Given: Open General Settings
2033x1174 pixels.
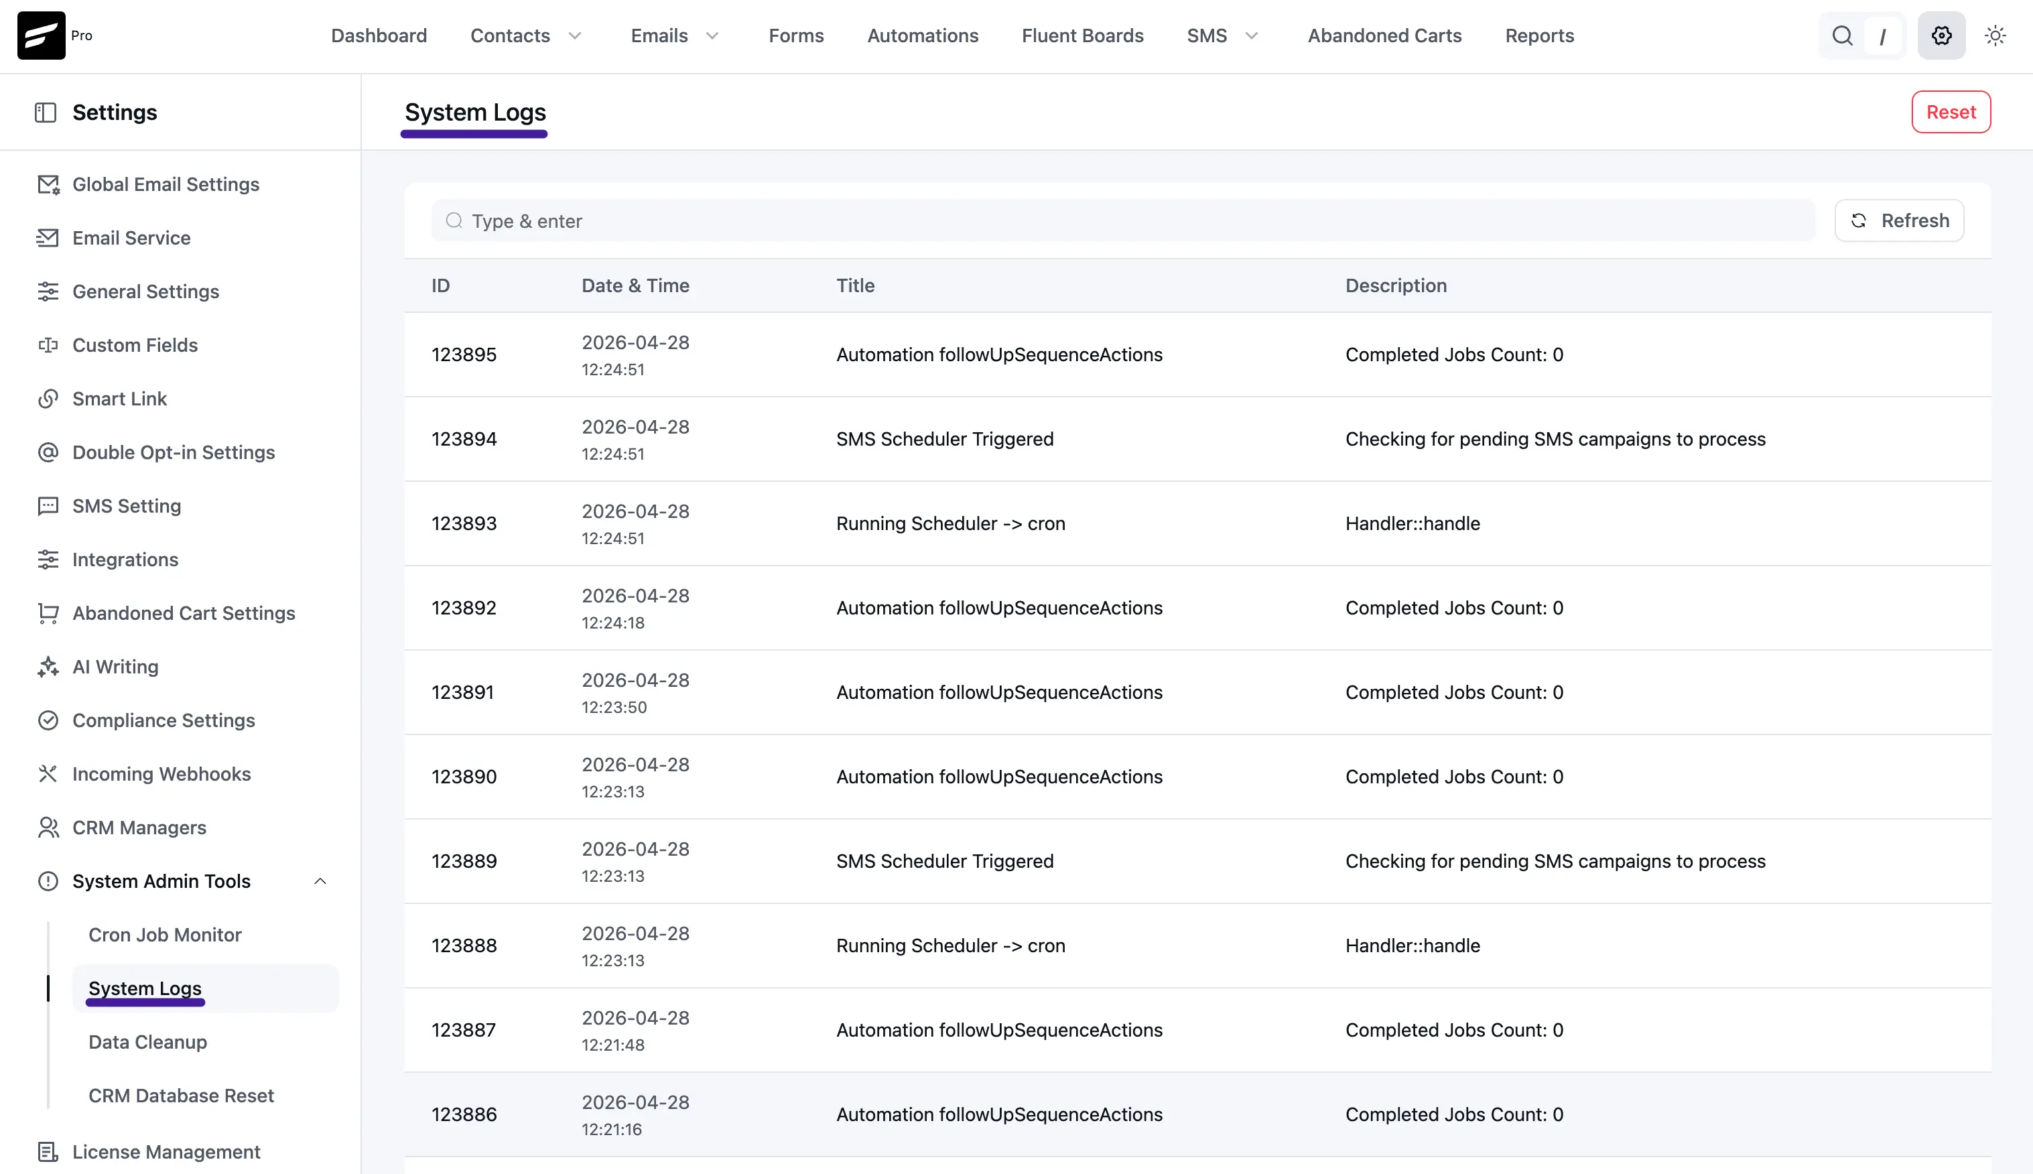Looking at the screenshot, I should 146,292.
